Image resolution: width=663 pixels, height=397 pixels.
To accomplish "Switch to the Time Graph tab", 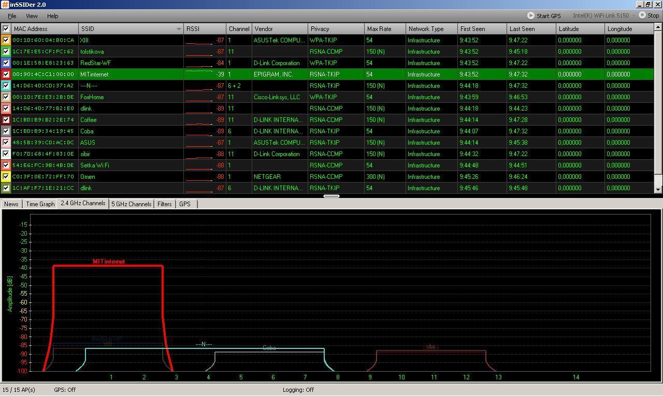I will tap(40, 204).
